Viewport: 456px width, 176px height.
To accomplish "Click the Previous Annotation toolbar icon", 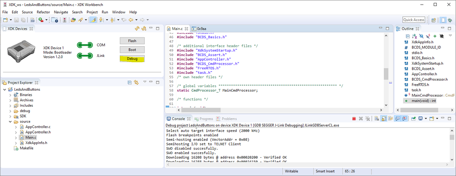I will pos(112,20).
